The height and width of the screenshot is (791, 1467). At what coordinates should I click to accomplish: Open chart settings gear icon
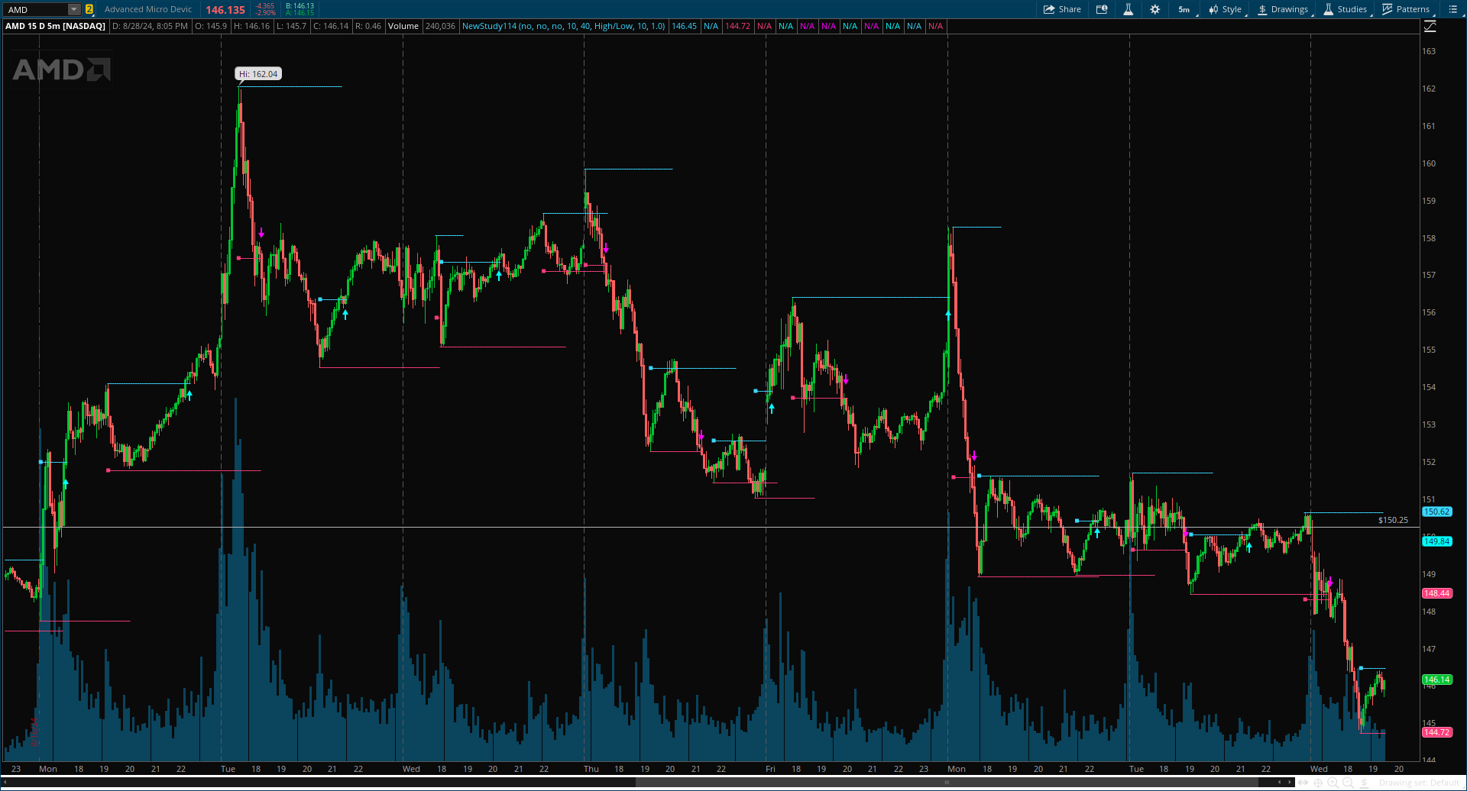[1155, 9]
